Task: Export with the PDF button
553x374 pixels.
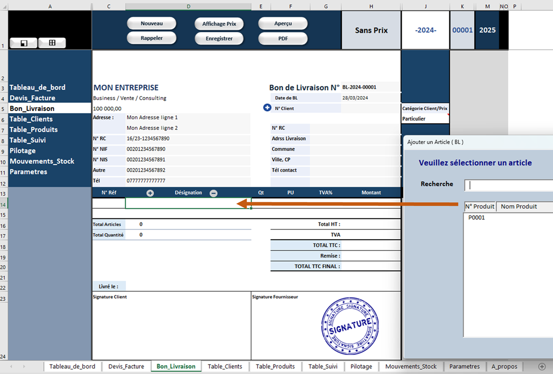Action: point(283,38)
